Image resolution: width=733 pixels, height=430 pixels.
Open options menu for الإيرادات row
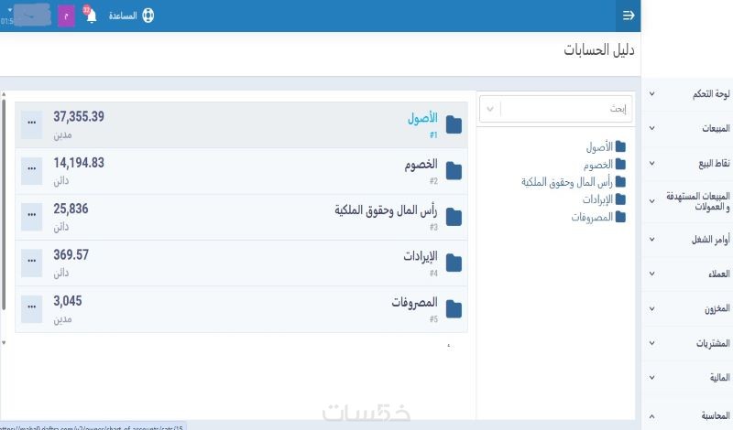click(32, 263)
